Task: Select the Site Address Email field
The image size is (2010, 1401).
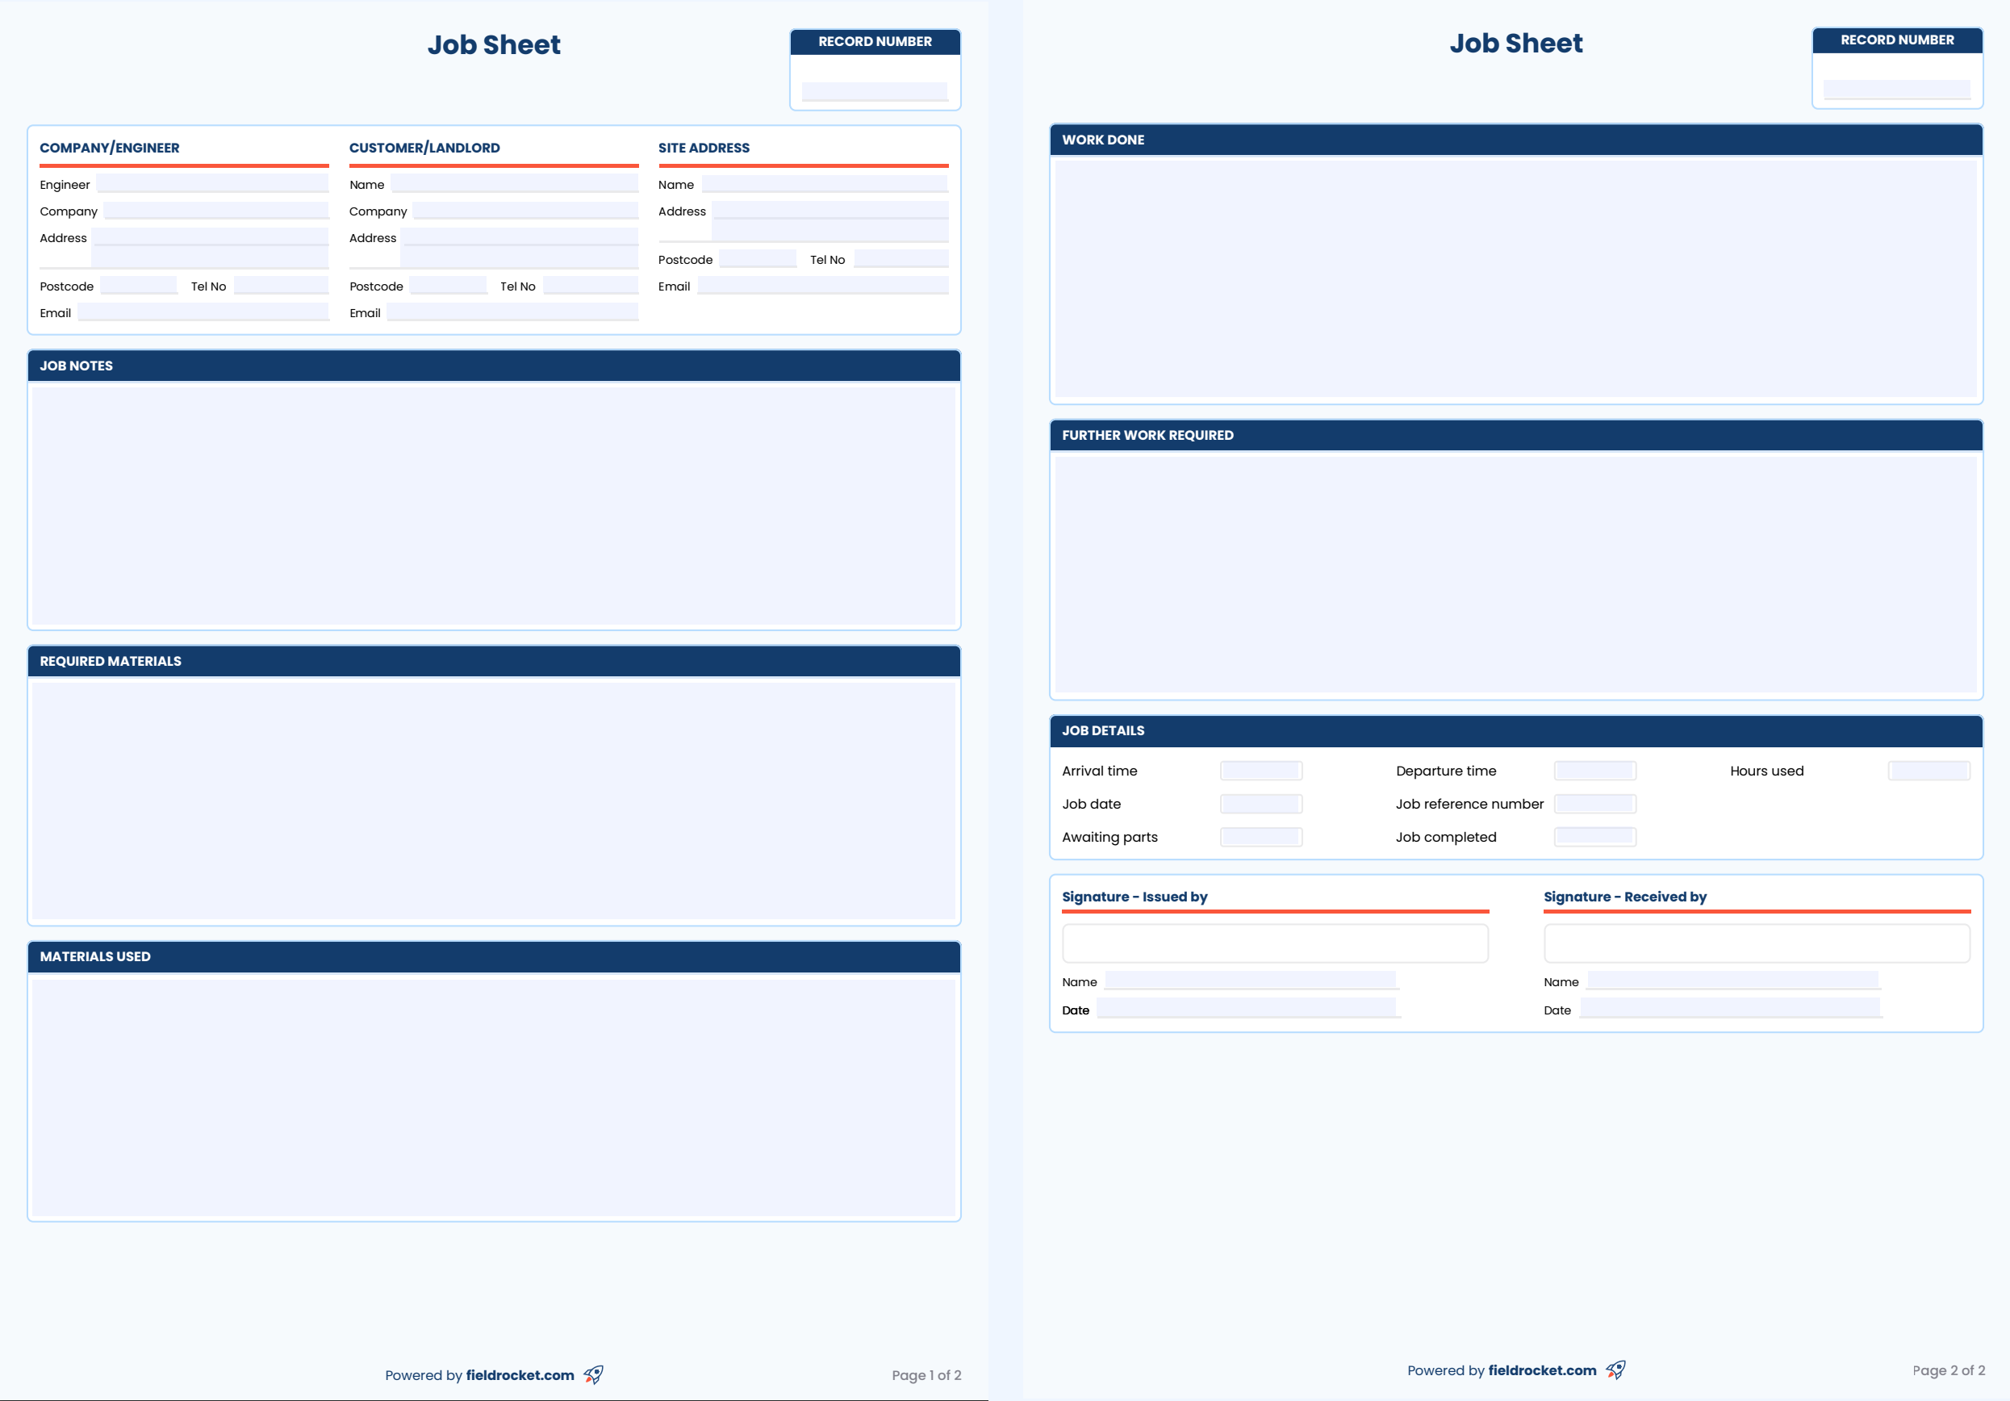Action: [823, 285]
